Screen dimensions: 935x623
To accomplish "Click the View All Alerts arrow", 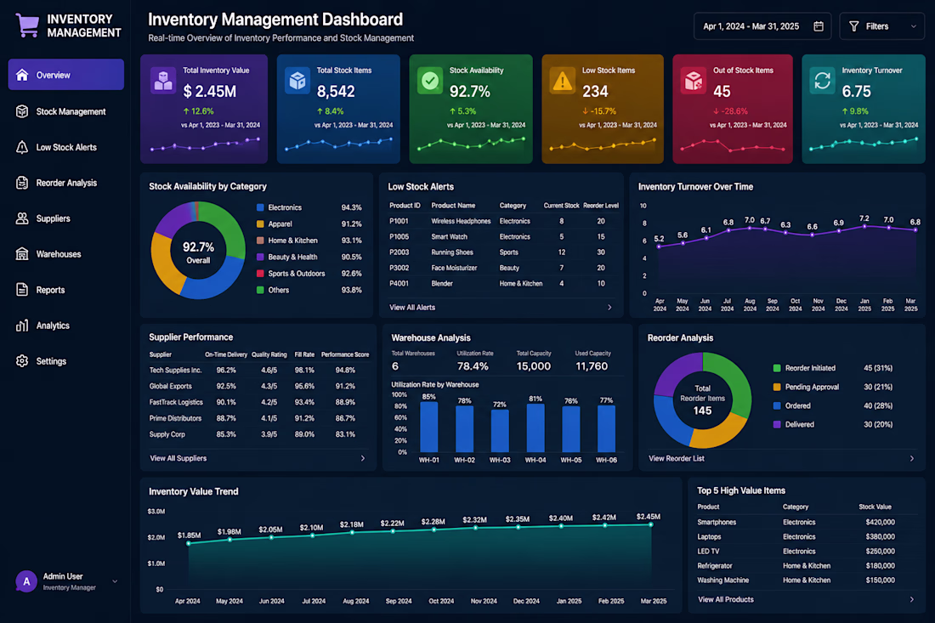I will pyautogui.click(x=609, y=308).
